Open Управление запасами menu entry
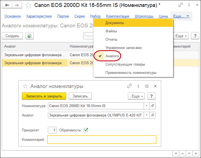Screen dimensions: 201x158 point(133,48)
